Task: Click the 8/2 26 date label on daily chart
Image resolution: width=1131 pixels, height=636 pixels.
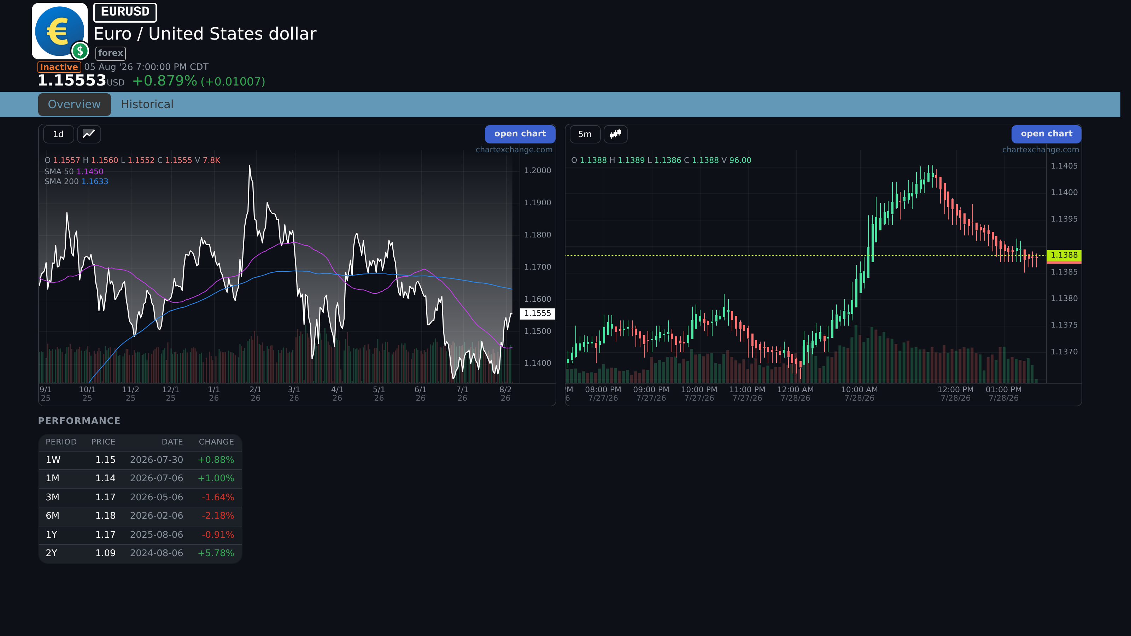Action: click(x=505, y=394)
